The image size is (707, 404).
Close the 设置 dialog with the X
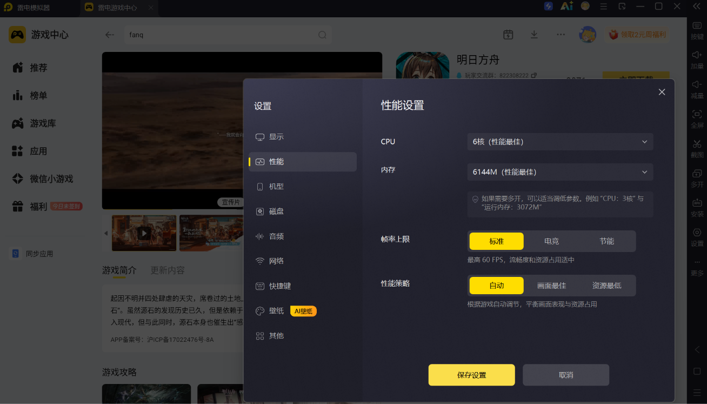click(662, 92)
